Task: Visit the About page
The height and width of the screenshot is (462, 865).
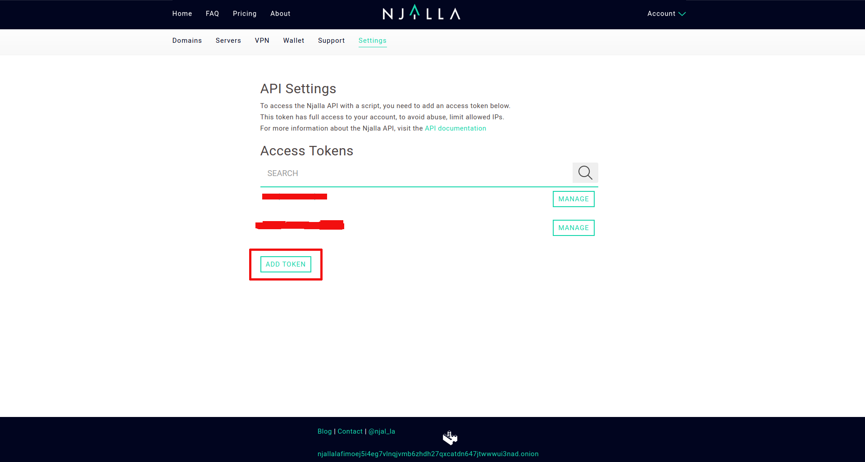Action: point(280,14)
